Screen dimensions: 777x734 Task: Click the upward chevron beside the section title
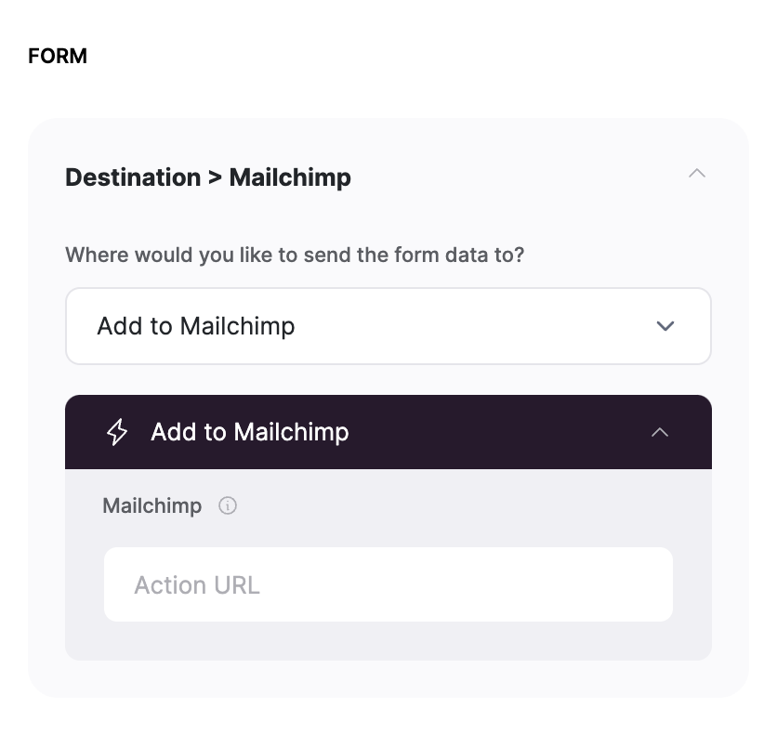point(697,174)
